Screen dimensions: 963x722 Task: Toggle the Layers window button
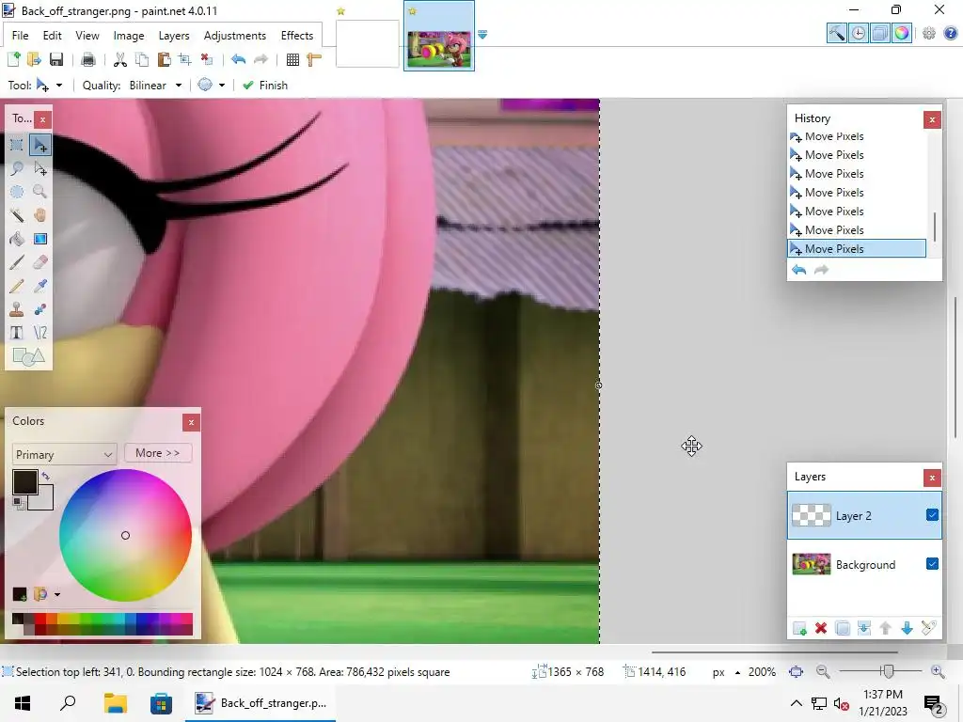click(x=880, y=33)
